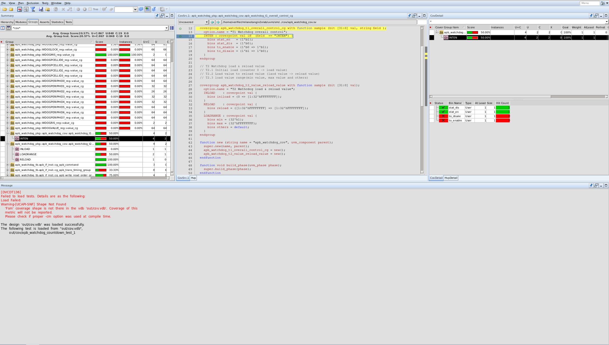
Task: Switch to the Statistics tab
Action: (x=57, y=22)
